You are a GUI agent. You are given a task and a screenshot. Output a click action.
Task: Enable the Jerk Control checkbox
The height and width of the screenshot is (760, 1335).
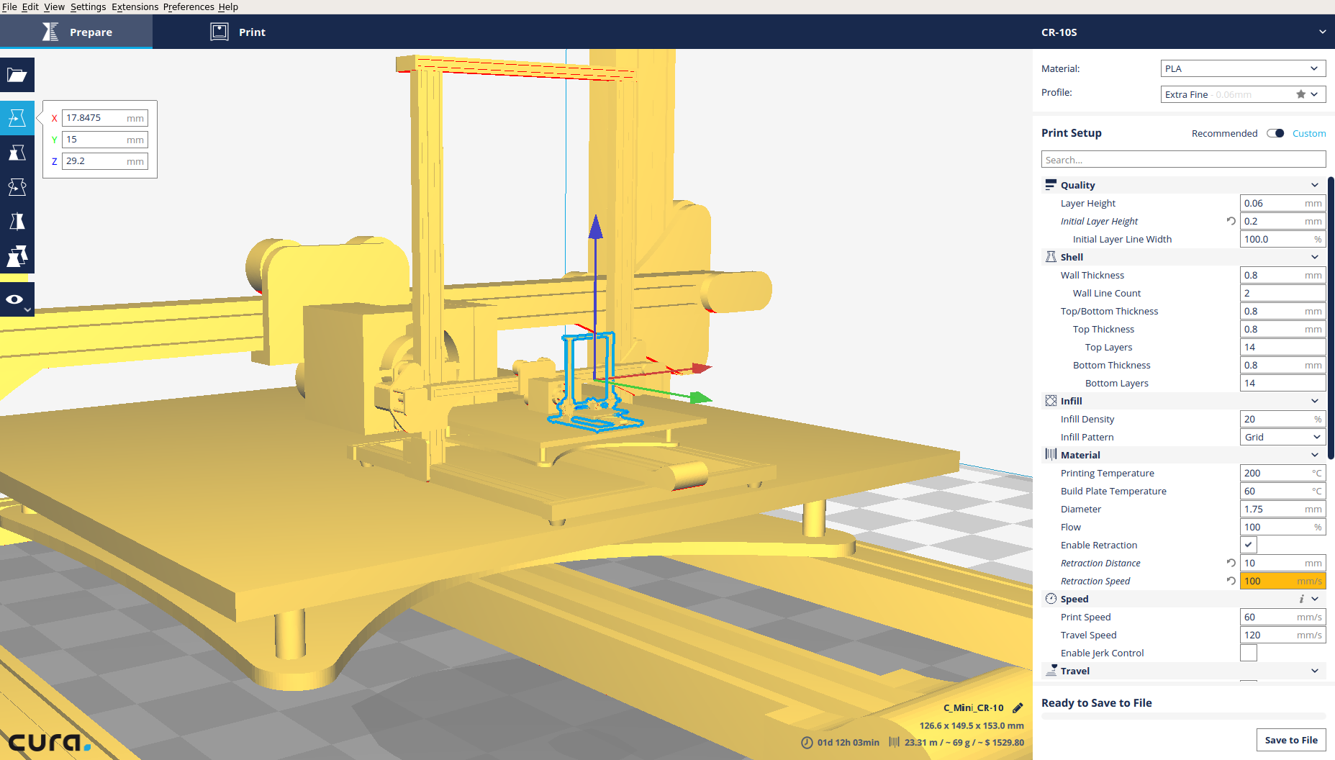point(1249,653)
